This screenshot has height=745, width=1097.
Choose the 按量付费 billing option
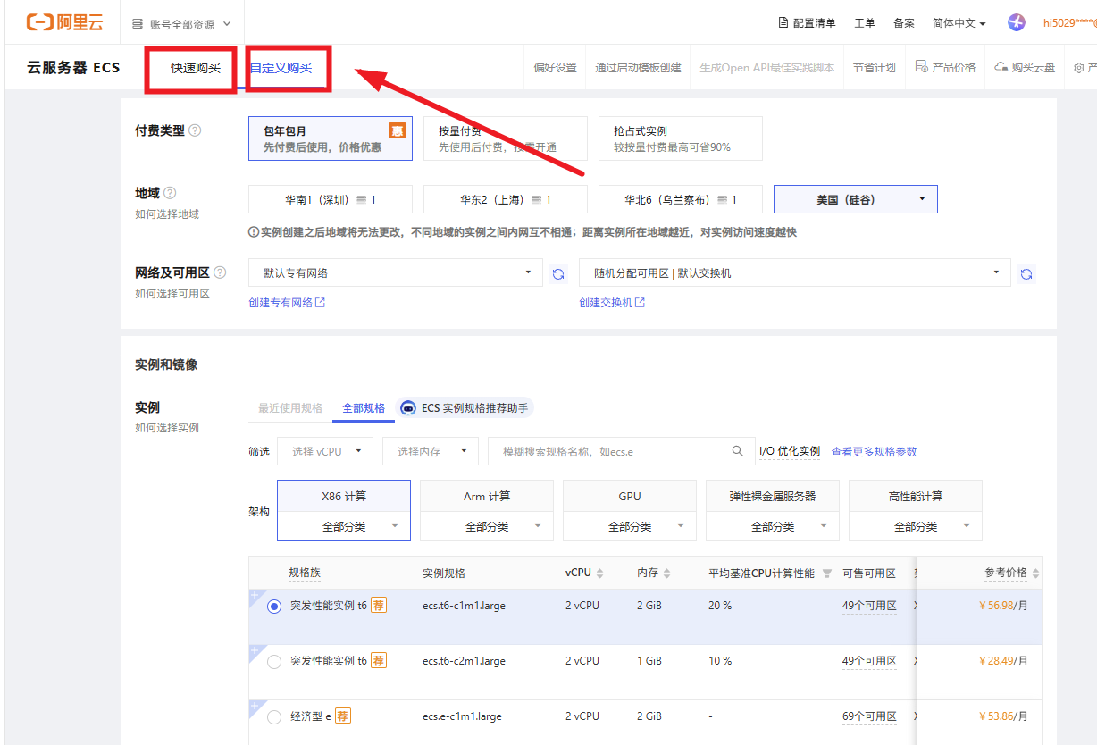click(x=505, y=138)
